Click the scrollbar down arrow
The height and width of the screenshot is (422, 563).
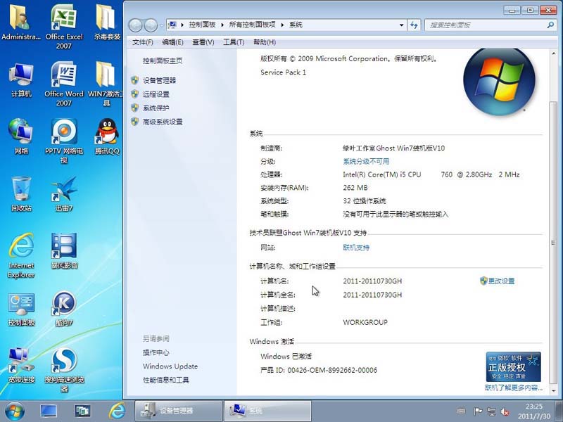[x=553, y=390]
